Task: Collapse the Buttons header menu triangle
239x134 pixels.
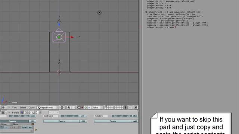Action: point(9,112)
